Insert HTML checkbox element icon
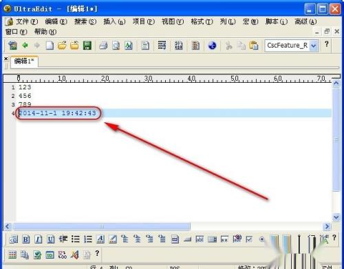 point(249,239)
